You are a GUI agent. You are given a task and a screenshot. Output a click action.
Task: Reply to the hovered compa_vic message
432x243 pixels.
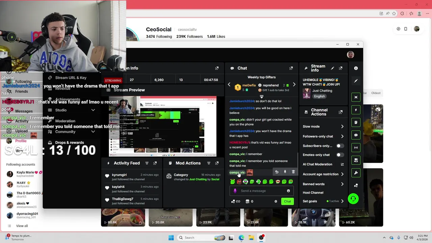(x=277, y=172)
